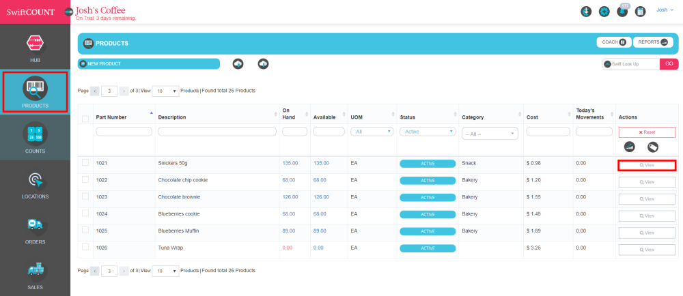The height and width of the screenshot is (296, 683).
Task: Click the stock chart icon under Reset
Action: tap(629, 147)
